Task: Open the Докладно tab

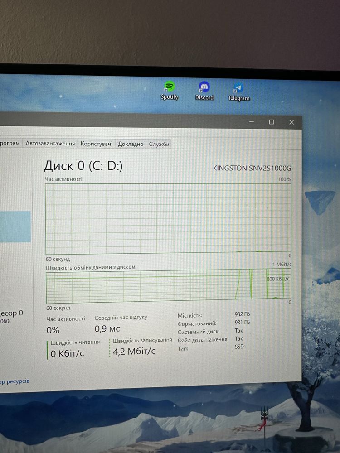Action: (131, 144)
